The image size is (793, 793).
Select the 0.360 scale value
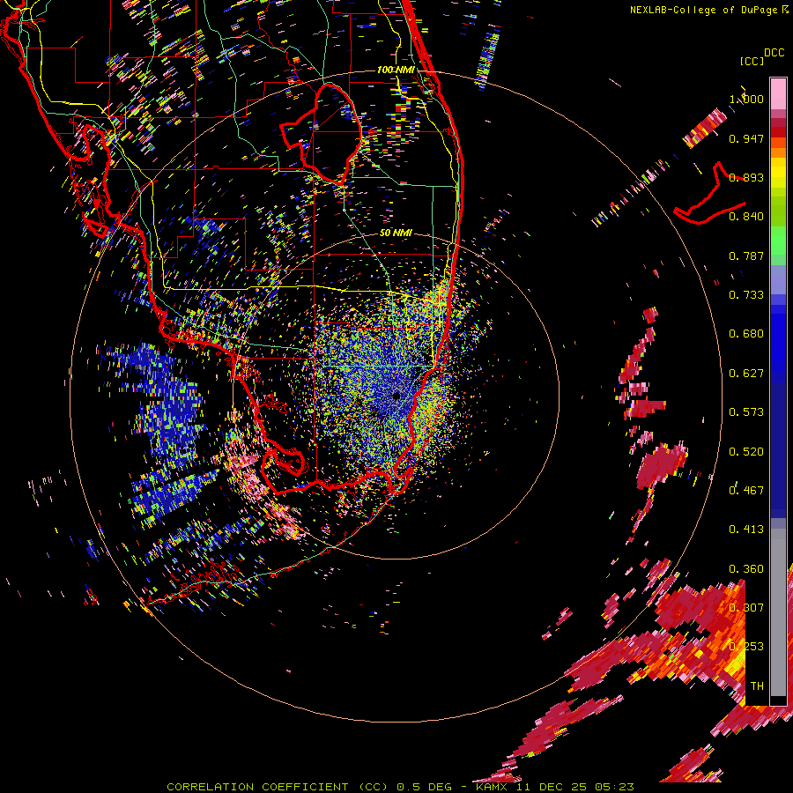pos(746,569)
